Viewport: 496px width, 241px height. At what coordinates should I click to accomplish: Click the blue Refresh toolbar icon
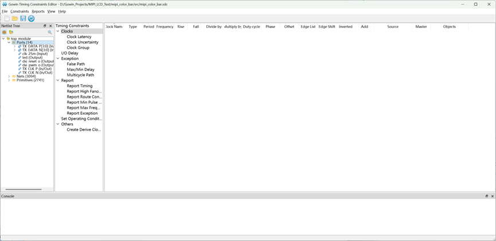(x=31, y=19)
